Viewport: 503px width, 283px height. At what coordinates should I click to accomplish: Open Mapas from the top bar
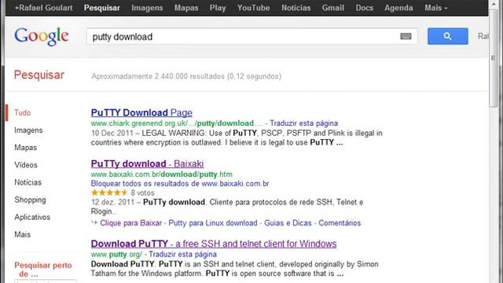tap(186, 8)
